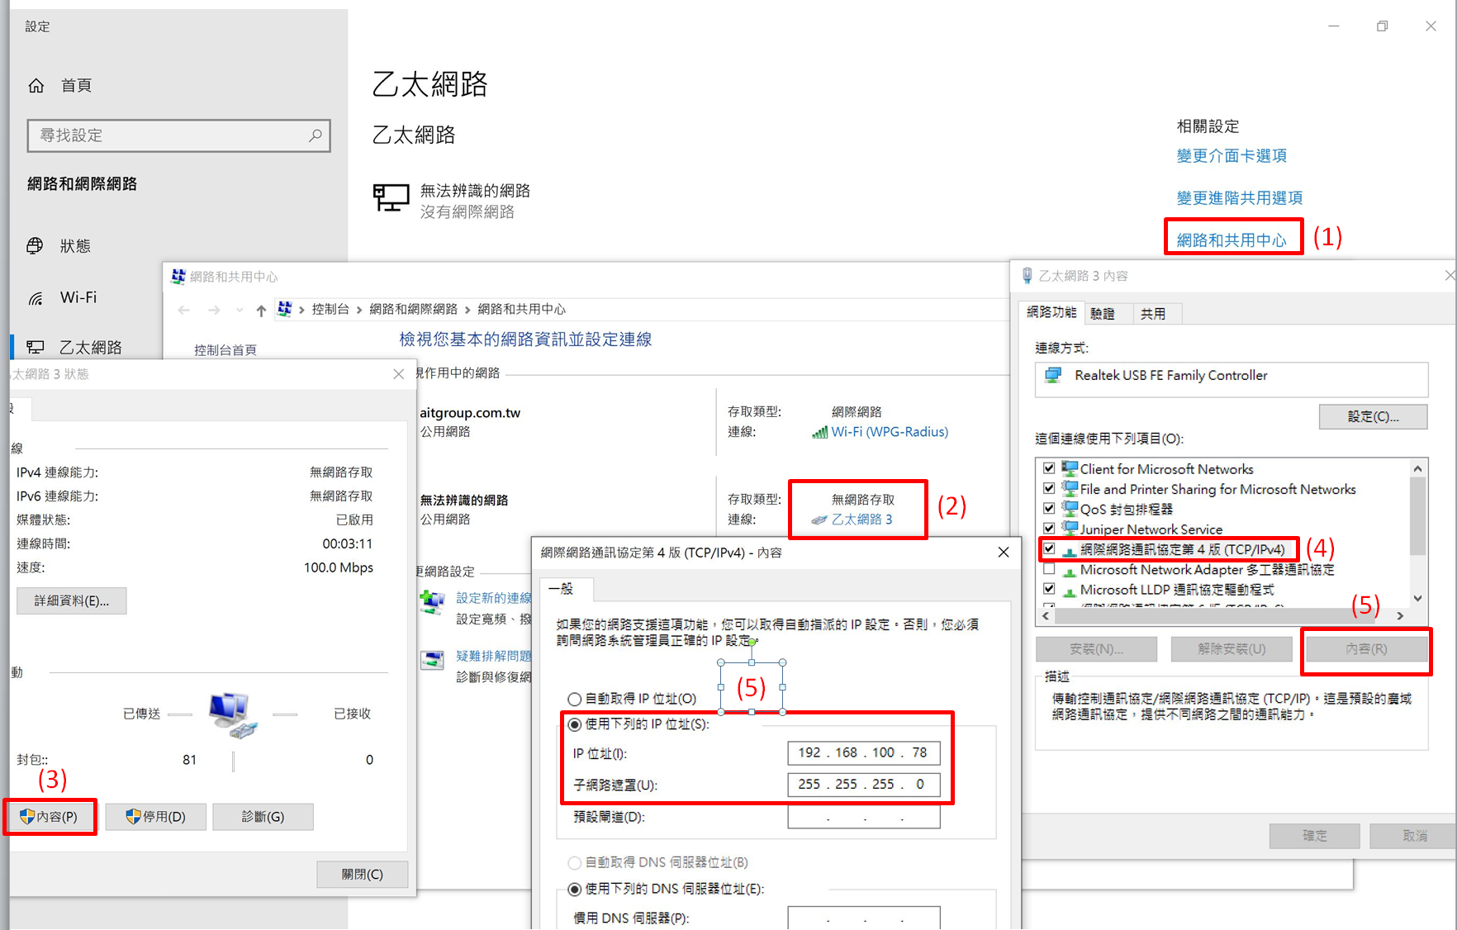Click the 疑難排解問題 troubleshoot icon
Viewport: 1457px width, 930px height.
[432, 660]
